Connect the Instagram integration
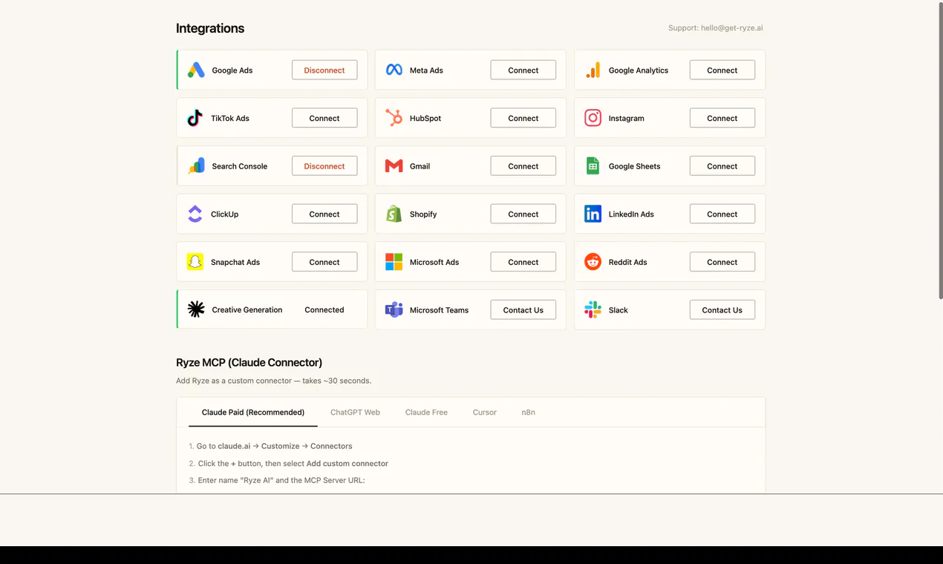 [722, 118]
